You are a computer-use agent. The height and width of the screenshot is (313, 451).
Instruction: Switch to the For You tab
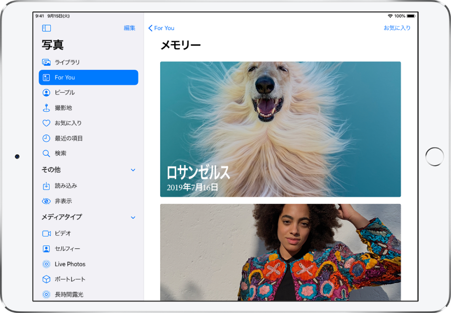tap(88, 77)
